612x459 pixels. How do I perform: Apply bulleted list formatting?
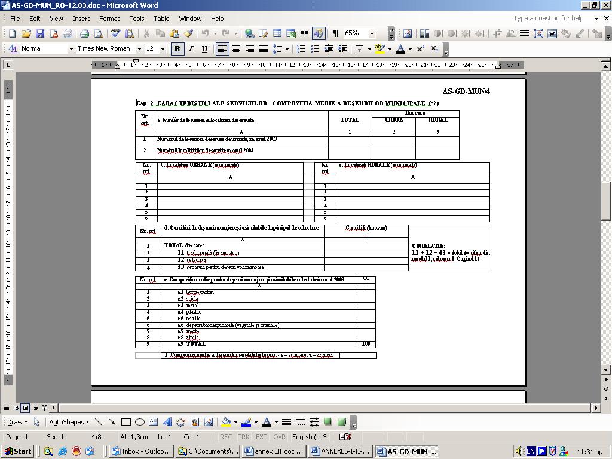(x=314, y=49)
